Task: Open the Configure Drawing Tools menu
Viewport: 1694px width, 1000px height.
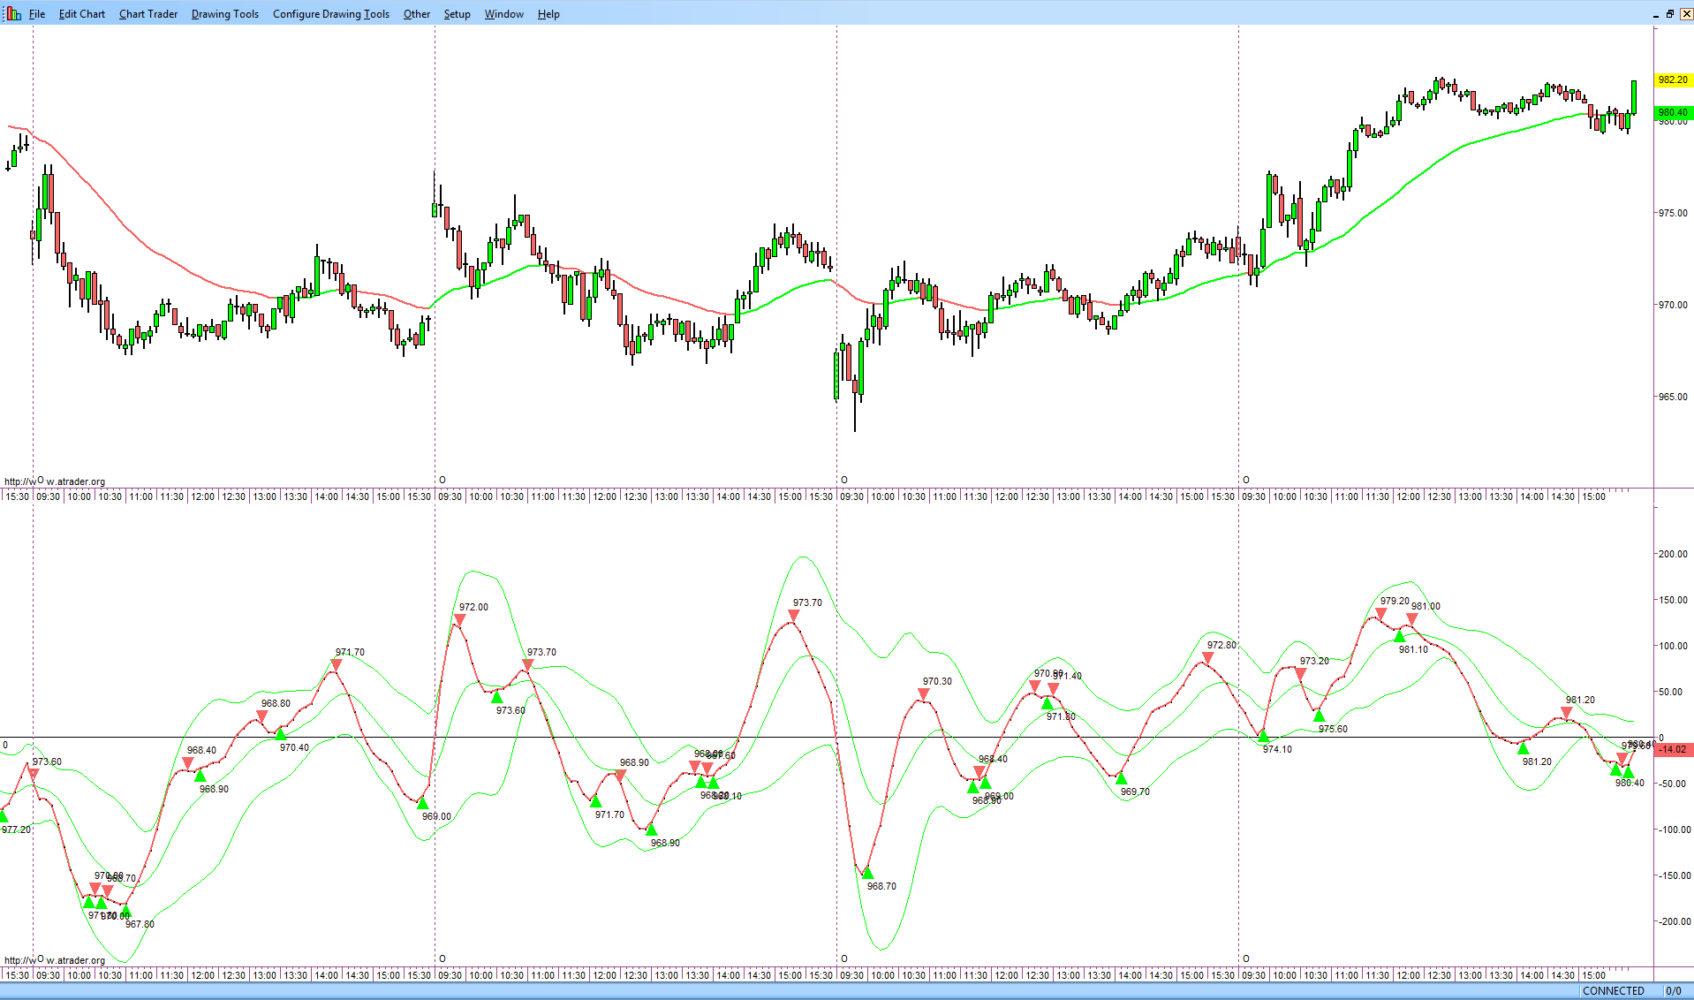Action: click(331, 14)
